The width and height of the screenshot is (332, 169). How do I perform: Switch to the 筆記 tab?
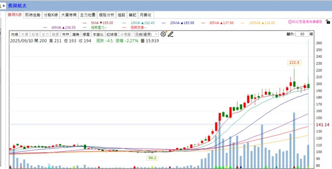(x=132, y=15)
